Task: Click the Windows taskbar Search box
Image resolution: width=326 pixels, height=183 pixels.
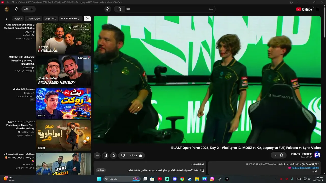Action: (122, 179)
